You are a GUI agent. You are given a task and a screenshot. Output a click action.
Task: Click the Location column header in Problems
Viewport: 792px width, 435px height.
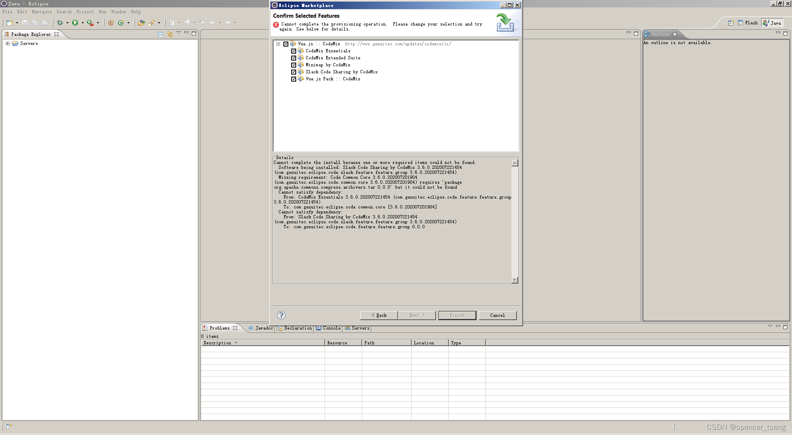click(x=430, y=343)
